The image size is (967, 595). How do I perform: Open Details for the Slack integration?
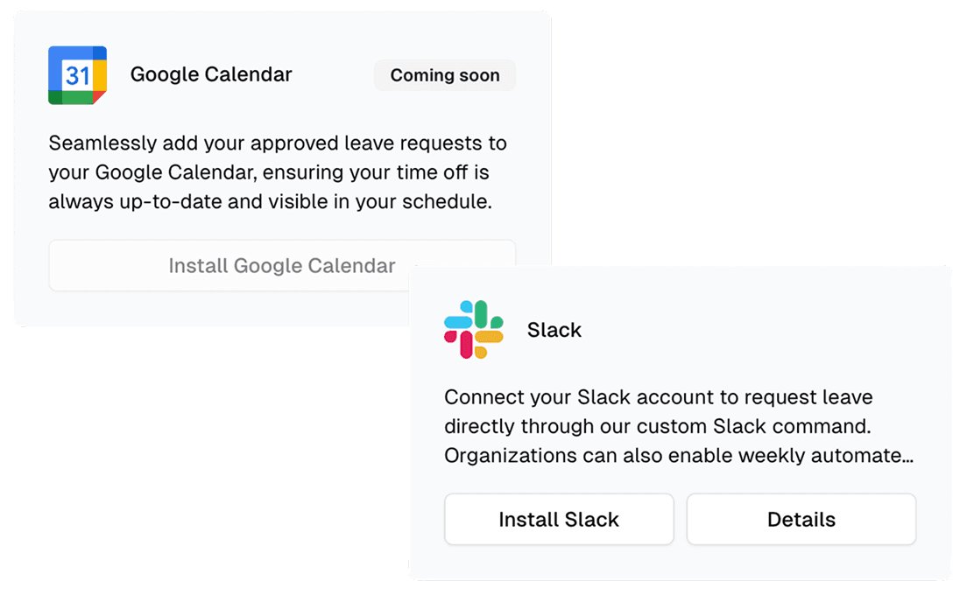pyautogui.click(x=801, y=519)
